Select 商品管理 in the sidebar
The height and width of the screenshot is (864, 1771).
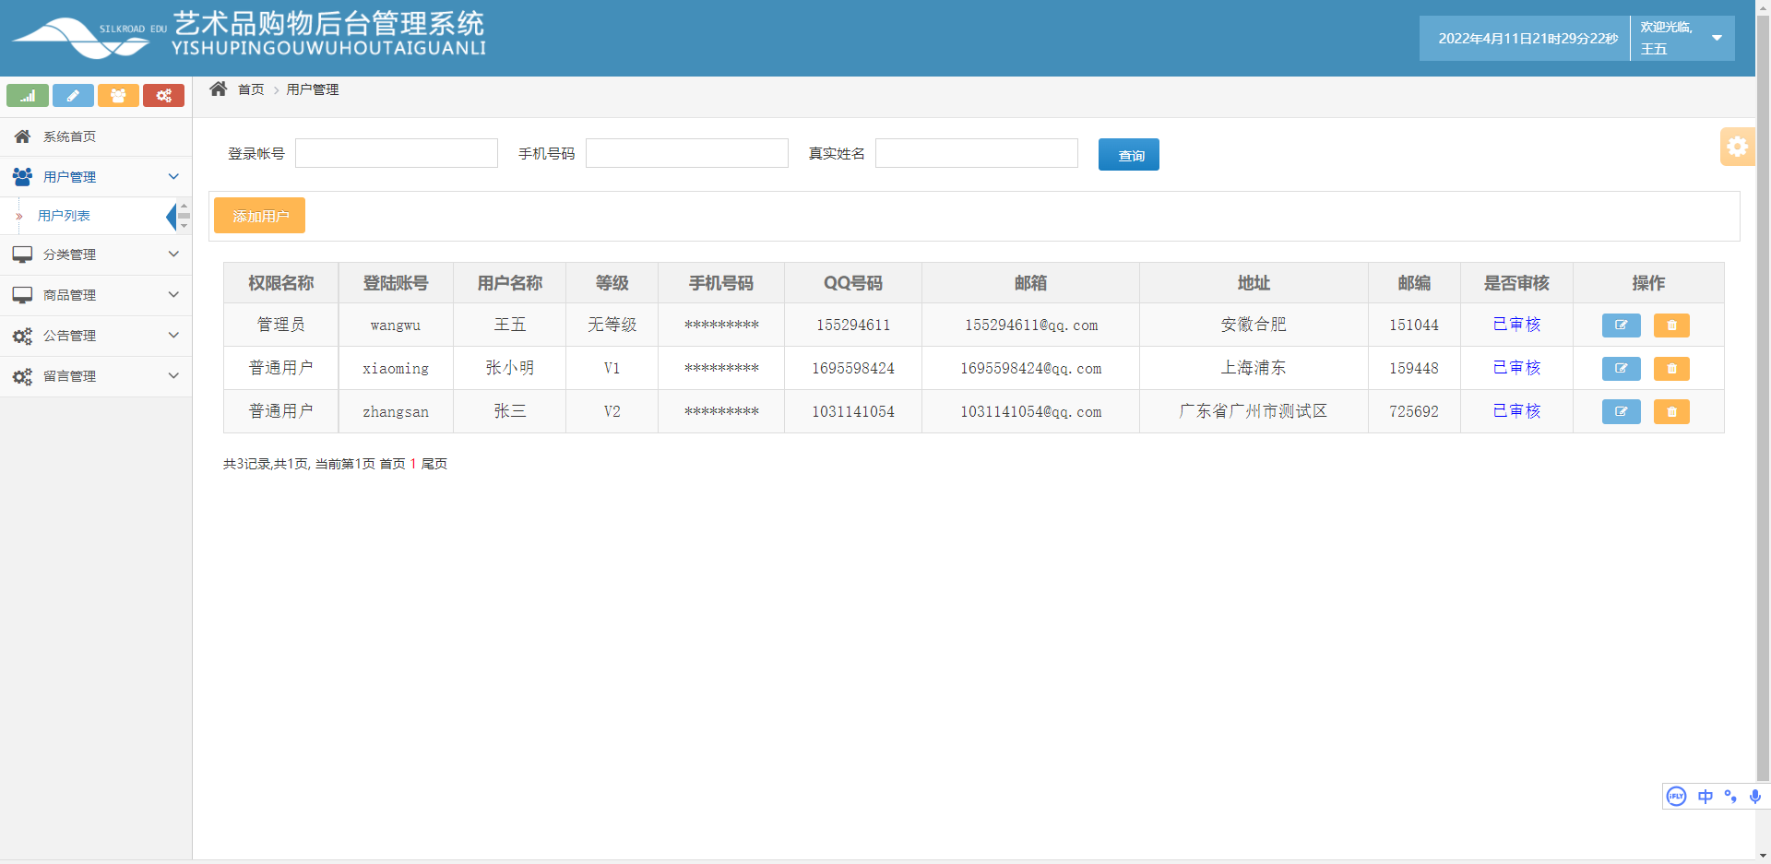(x=96, y=295)
